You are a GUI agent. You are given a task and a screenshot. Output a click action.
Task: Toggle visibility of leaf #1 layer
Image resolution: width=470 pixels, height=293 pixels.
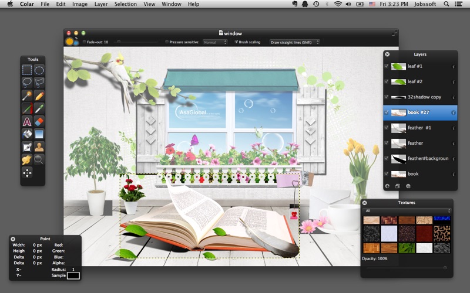[x=386, y=66]
